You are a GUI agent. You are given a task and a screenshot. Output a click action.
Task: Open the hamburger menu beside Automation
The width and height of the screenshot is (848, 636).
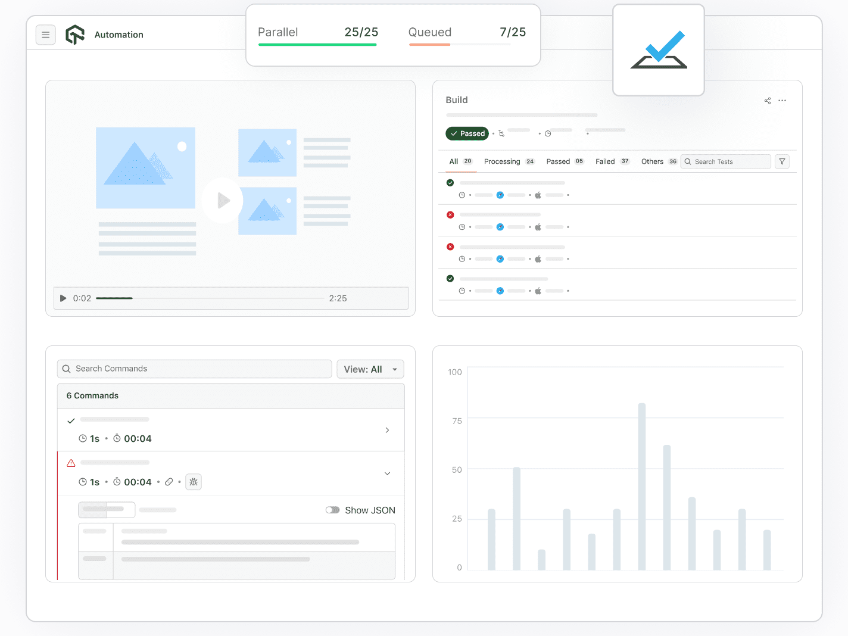click(x=46, y=35)
